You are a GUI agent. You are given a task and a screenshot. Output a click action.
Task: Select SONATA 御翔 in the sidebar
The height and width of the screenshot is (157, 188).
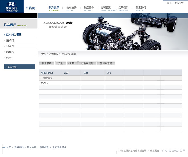tap(14, 35)
